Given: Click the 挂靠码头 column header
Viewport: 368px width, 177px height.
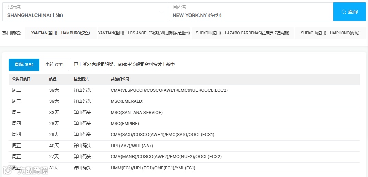Looking at the screenshot, I should tap(81, 79).
